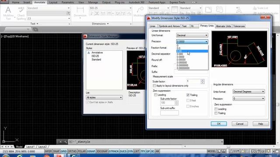Toggle OSNAP in status bar
This screenshot has width=280, height=157.
point(91,151)
